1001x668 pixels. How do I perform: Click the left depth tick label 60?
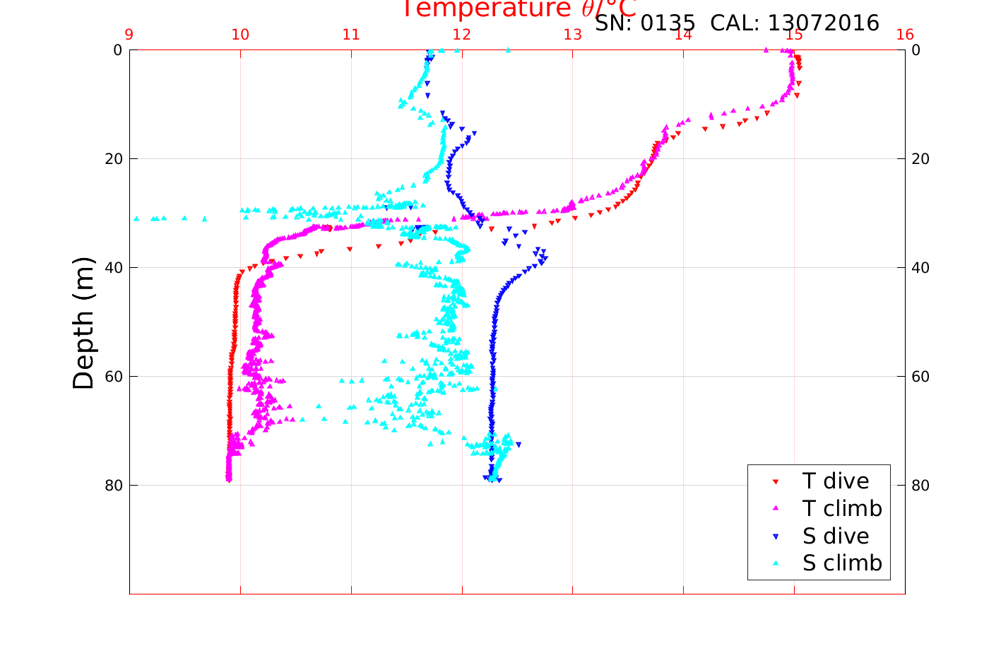(x=113, y=377)
